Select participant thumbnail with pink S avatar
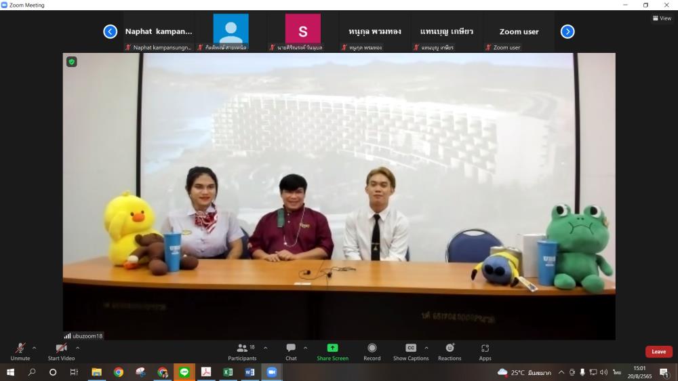Viewport: 678px width, 381px height. click(302, 32)
